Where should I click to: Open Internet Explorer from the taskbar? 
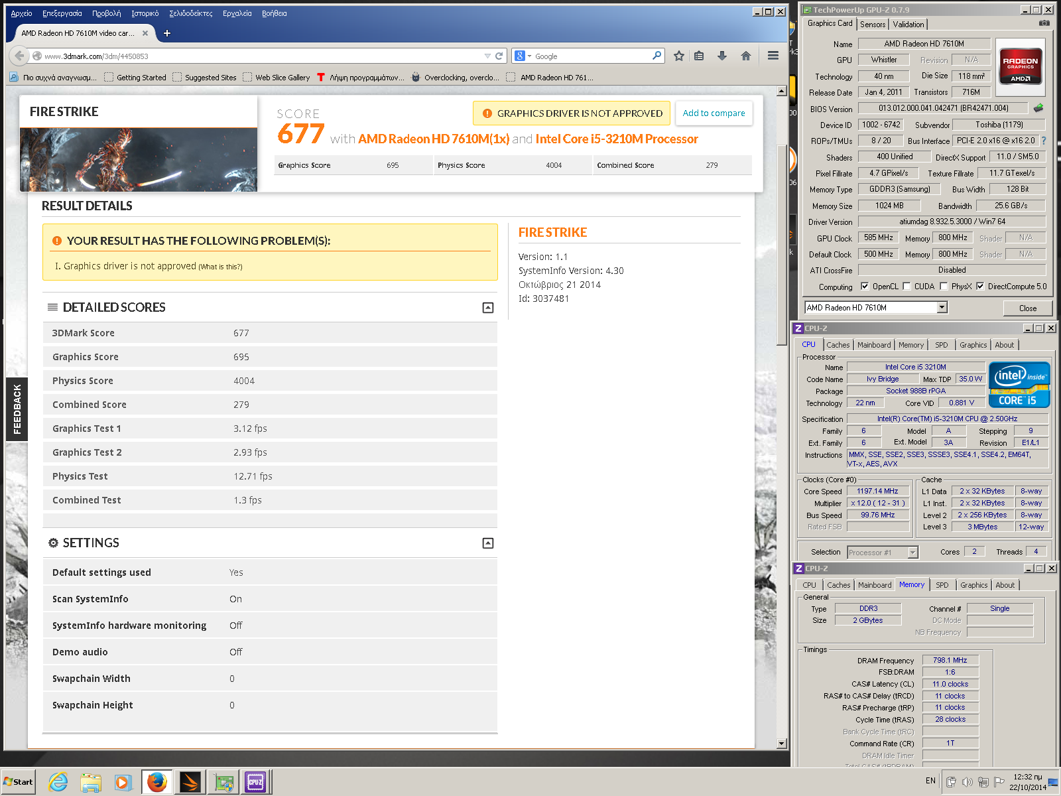click(58, 783)
